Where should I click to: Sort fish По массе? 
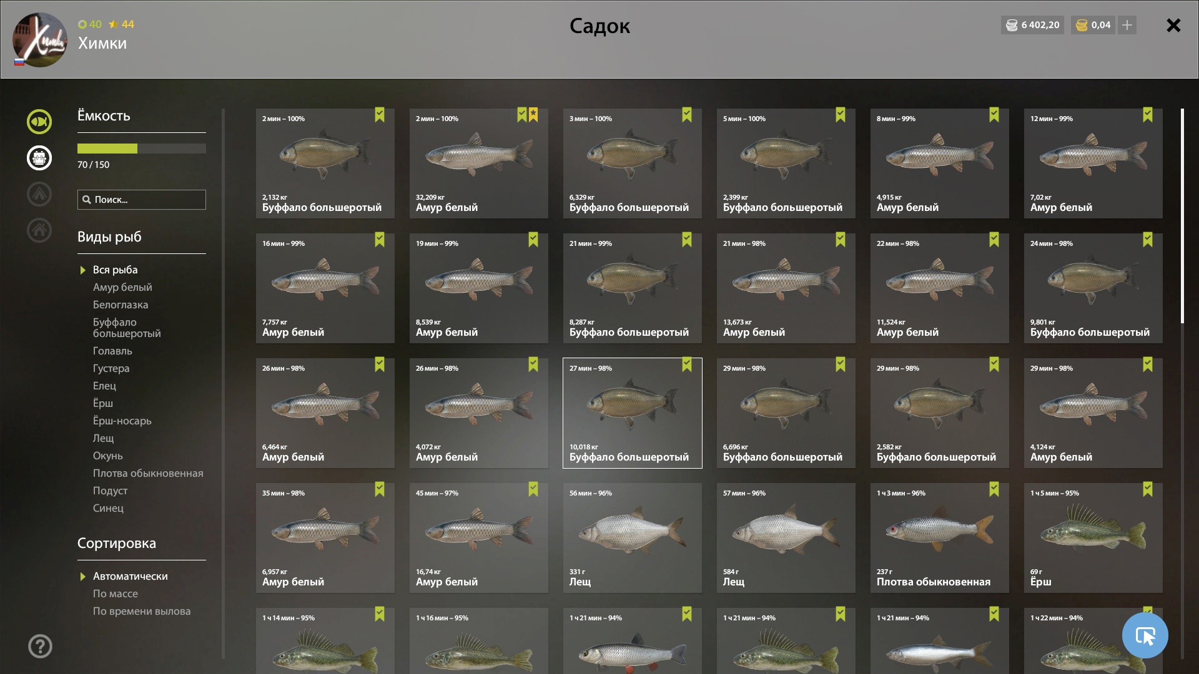116,593
